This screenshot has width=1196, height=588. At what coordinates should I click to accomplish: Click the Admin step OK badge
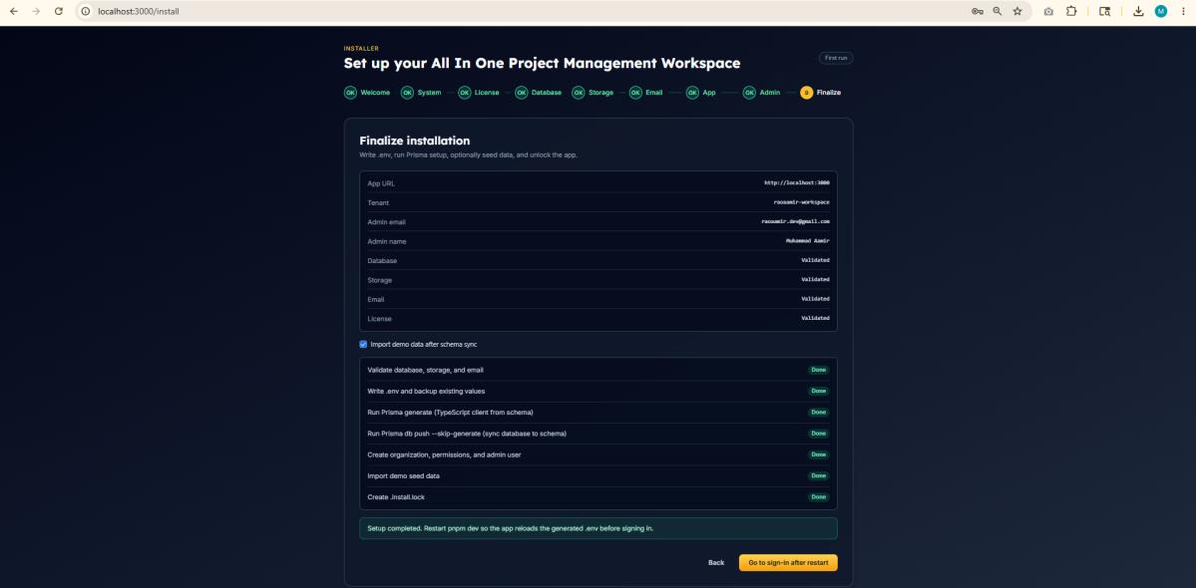(749, 93)
